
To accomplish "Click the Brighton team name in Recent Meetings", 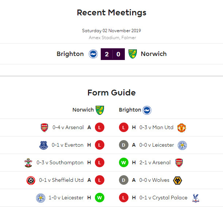I will point(70,54).
